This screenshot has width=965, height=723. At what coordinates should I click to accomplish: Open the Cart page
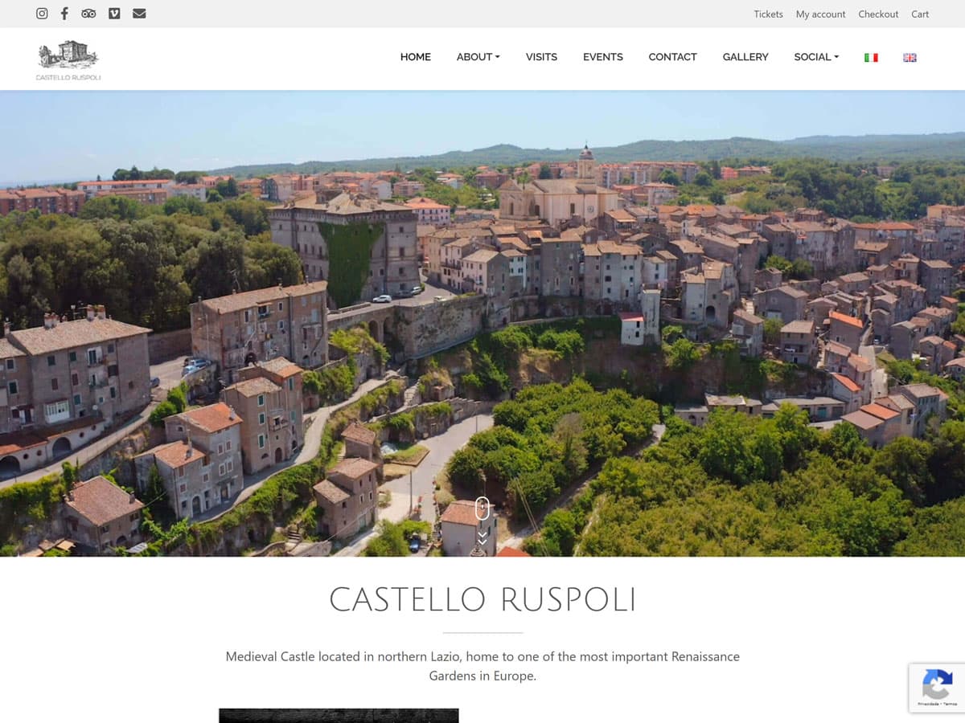coord(920,14)
